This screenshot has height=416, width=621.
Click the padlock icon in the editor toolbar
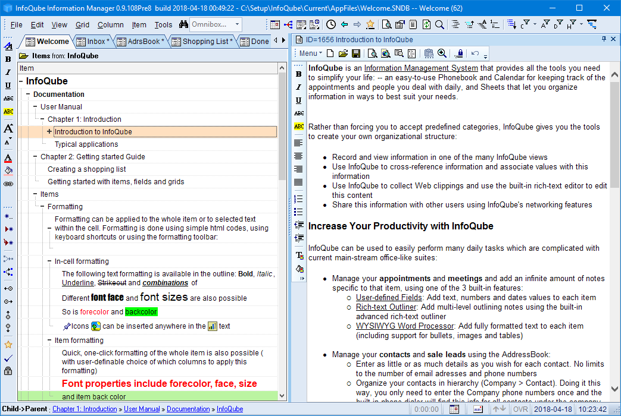(x=460, y=53)
